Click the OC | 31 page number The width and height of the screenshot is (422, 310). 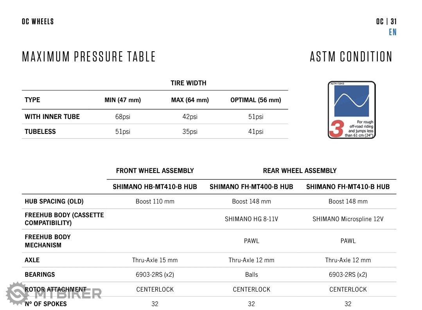click(386, 22)
